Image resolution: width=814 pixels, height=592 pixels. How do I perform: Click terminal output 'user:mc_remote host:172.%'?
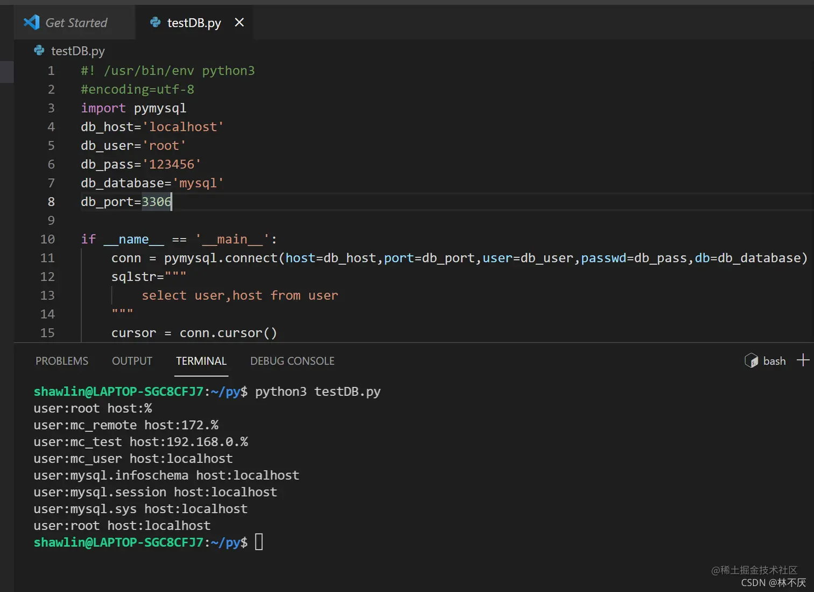pos(126,425)
